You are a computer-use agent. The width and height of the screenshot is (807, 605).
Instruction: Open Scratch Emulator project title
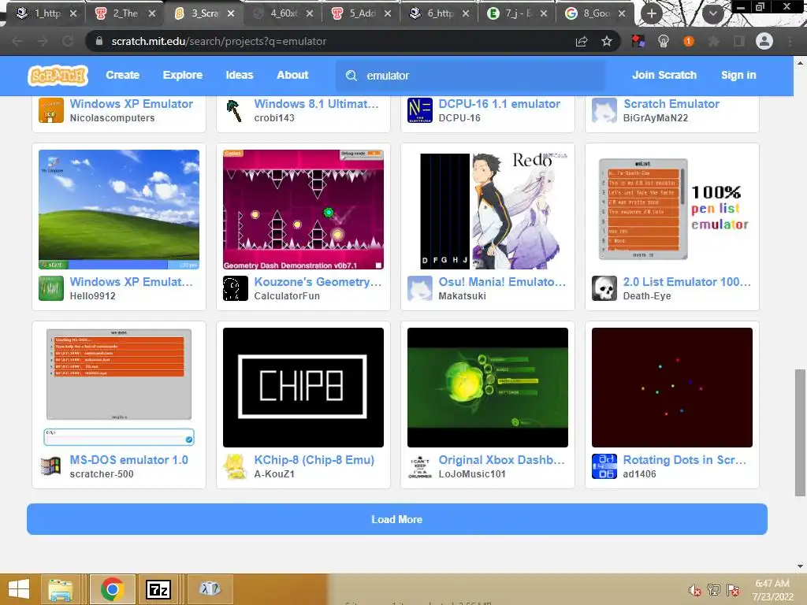(671, 104)
